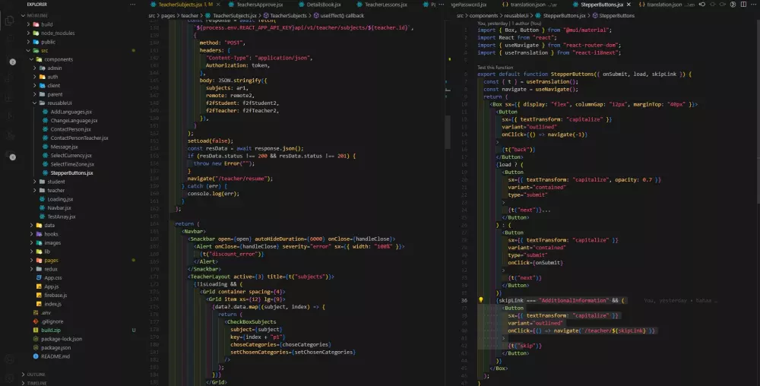Open ContactPersonTeacher.jsx in file tree
The image size is (760, 386).
(79, 138)
